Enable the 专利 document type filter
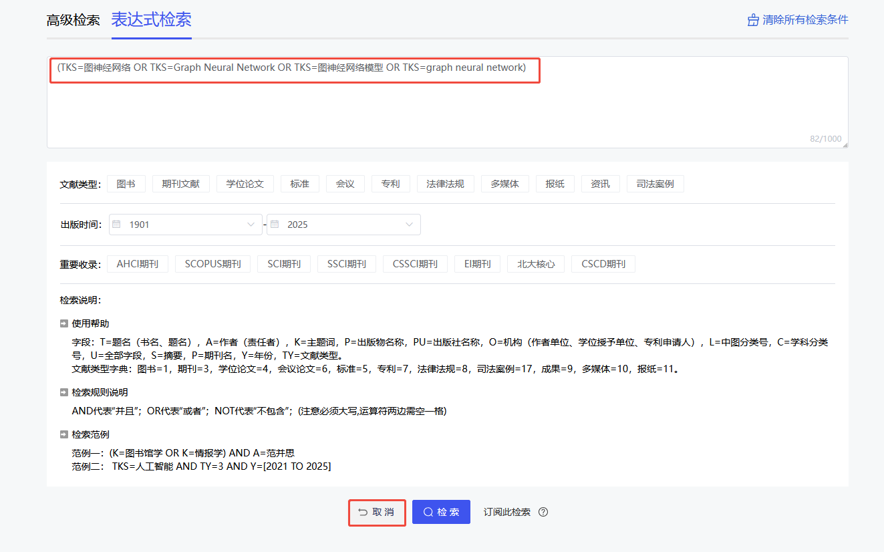This screenshot has height=552, width=884. (x=390, y=183)
